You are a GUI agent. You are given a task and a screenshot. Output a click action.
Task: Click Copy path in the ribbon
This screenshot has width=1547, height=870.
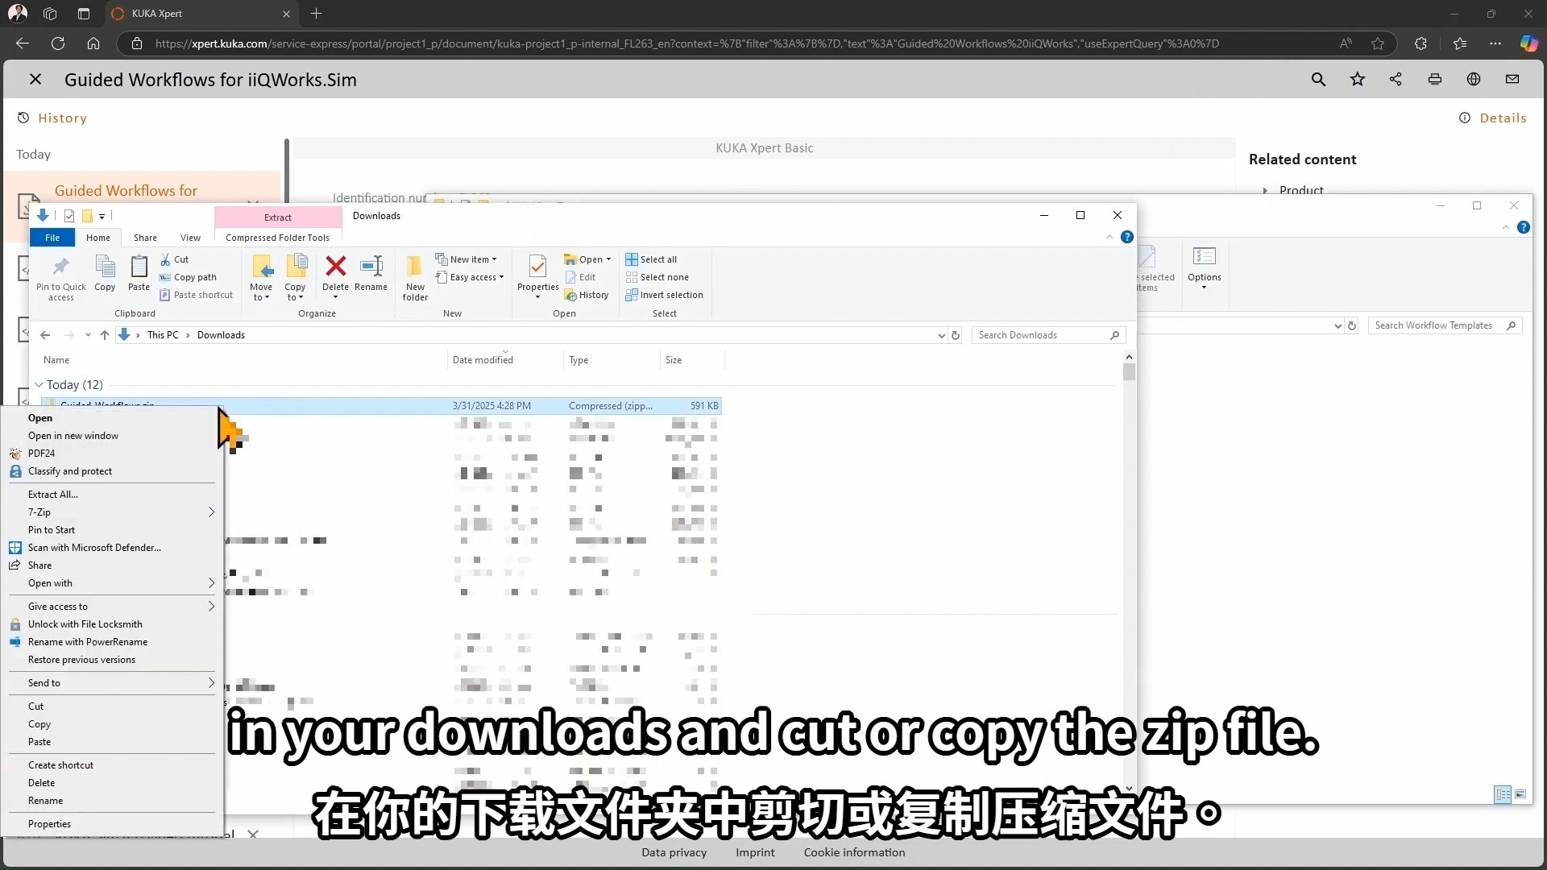188,277
